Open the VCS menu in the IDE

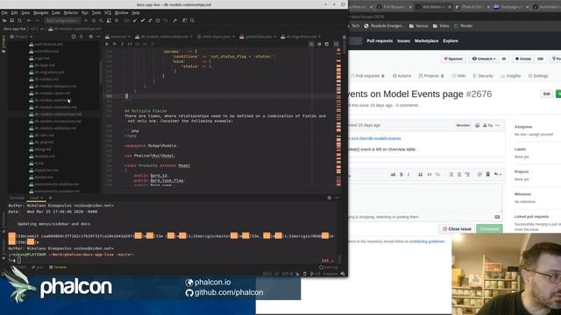point(107,13)
